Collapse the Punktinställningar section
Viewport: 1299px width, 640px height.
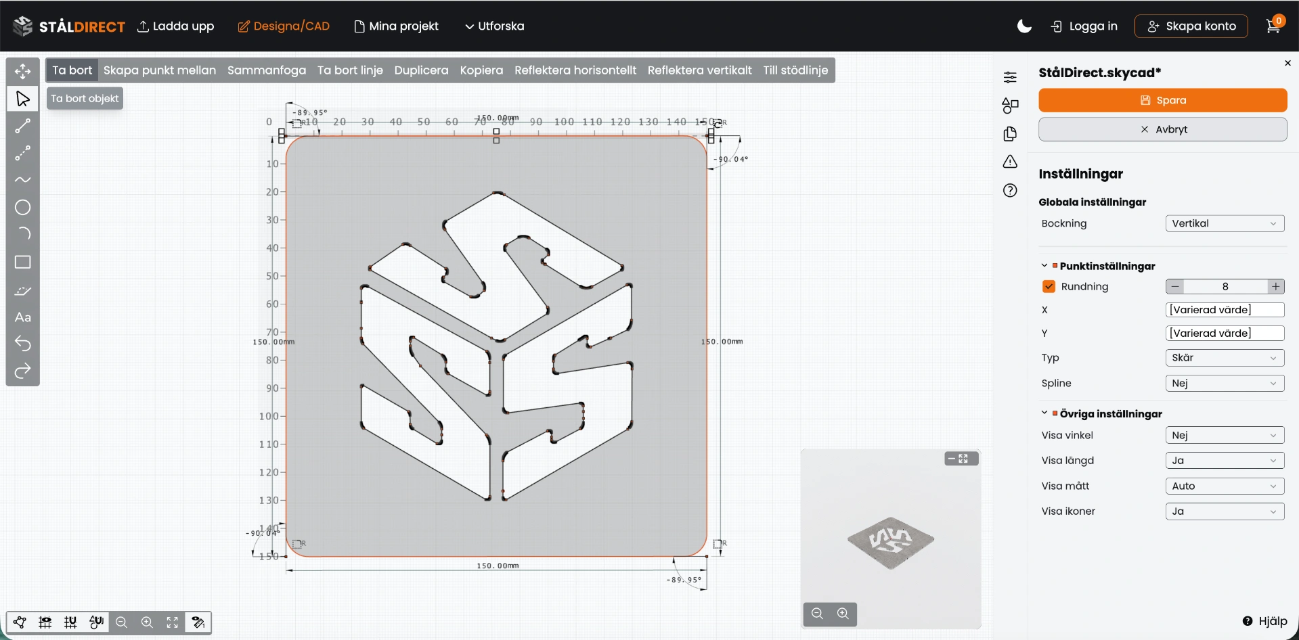(x=1044, y=266)
